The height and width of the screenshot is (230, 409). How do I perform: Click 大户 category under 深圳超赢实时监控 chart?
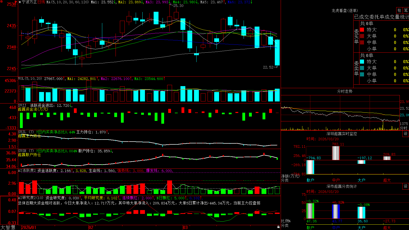[361, 180]
